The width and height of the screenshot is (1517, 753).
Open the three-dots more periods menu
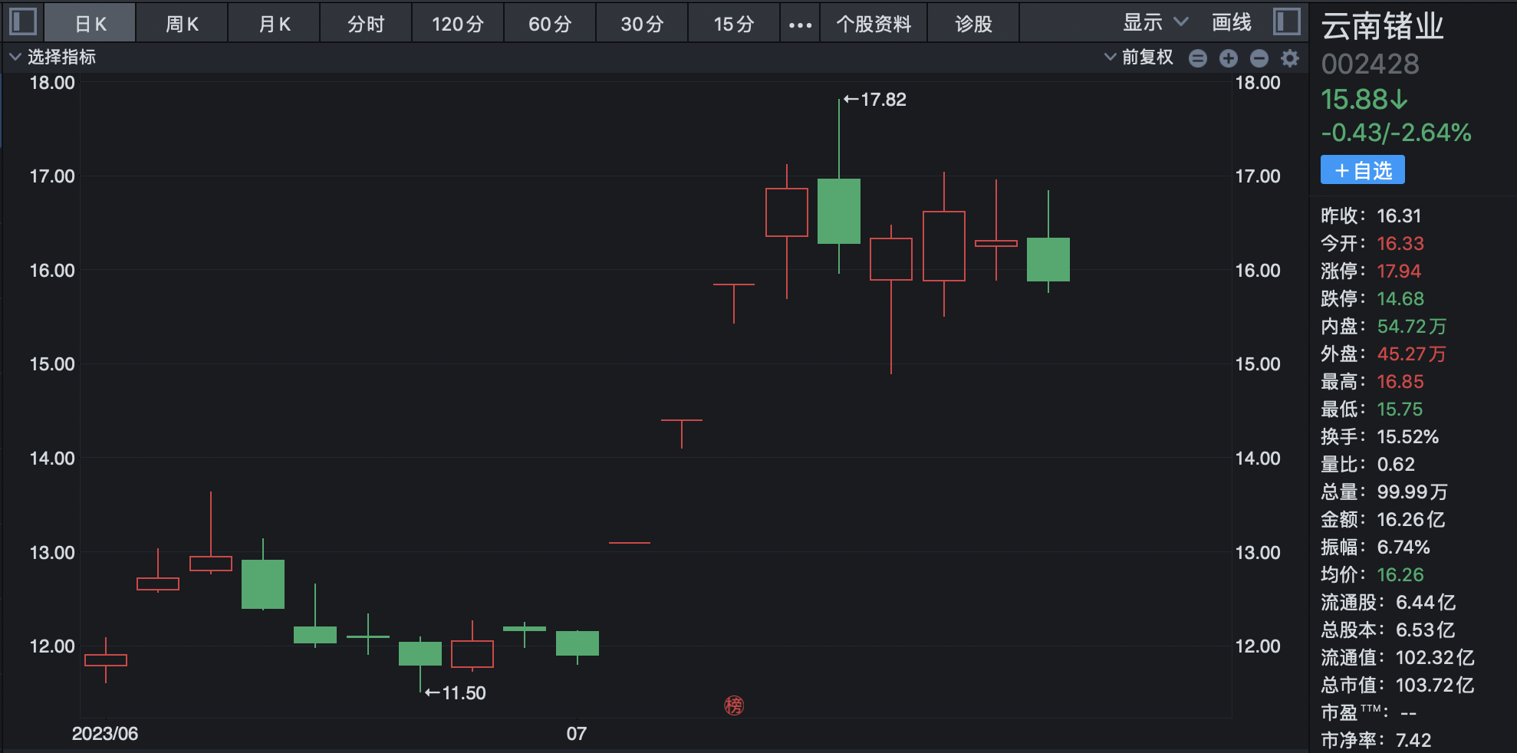(x=800, y=25)
